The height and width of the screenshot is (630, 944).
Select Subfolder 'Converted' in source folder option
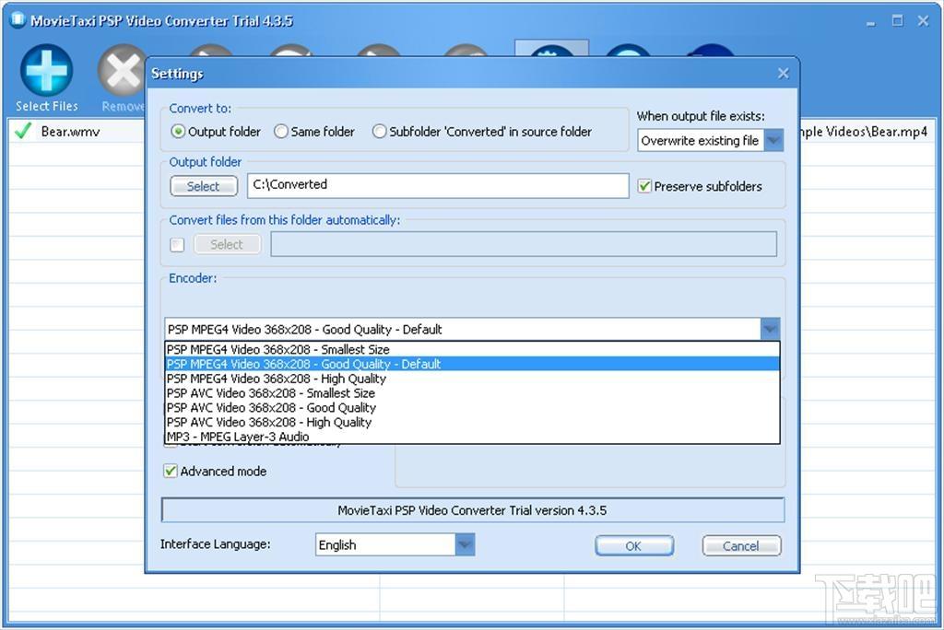click(x=379, y=131)
